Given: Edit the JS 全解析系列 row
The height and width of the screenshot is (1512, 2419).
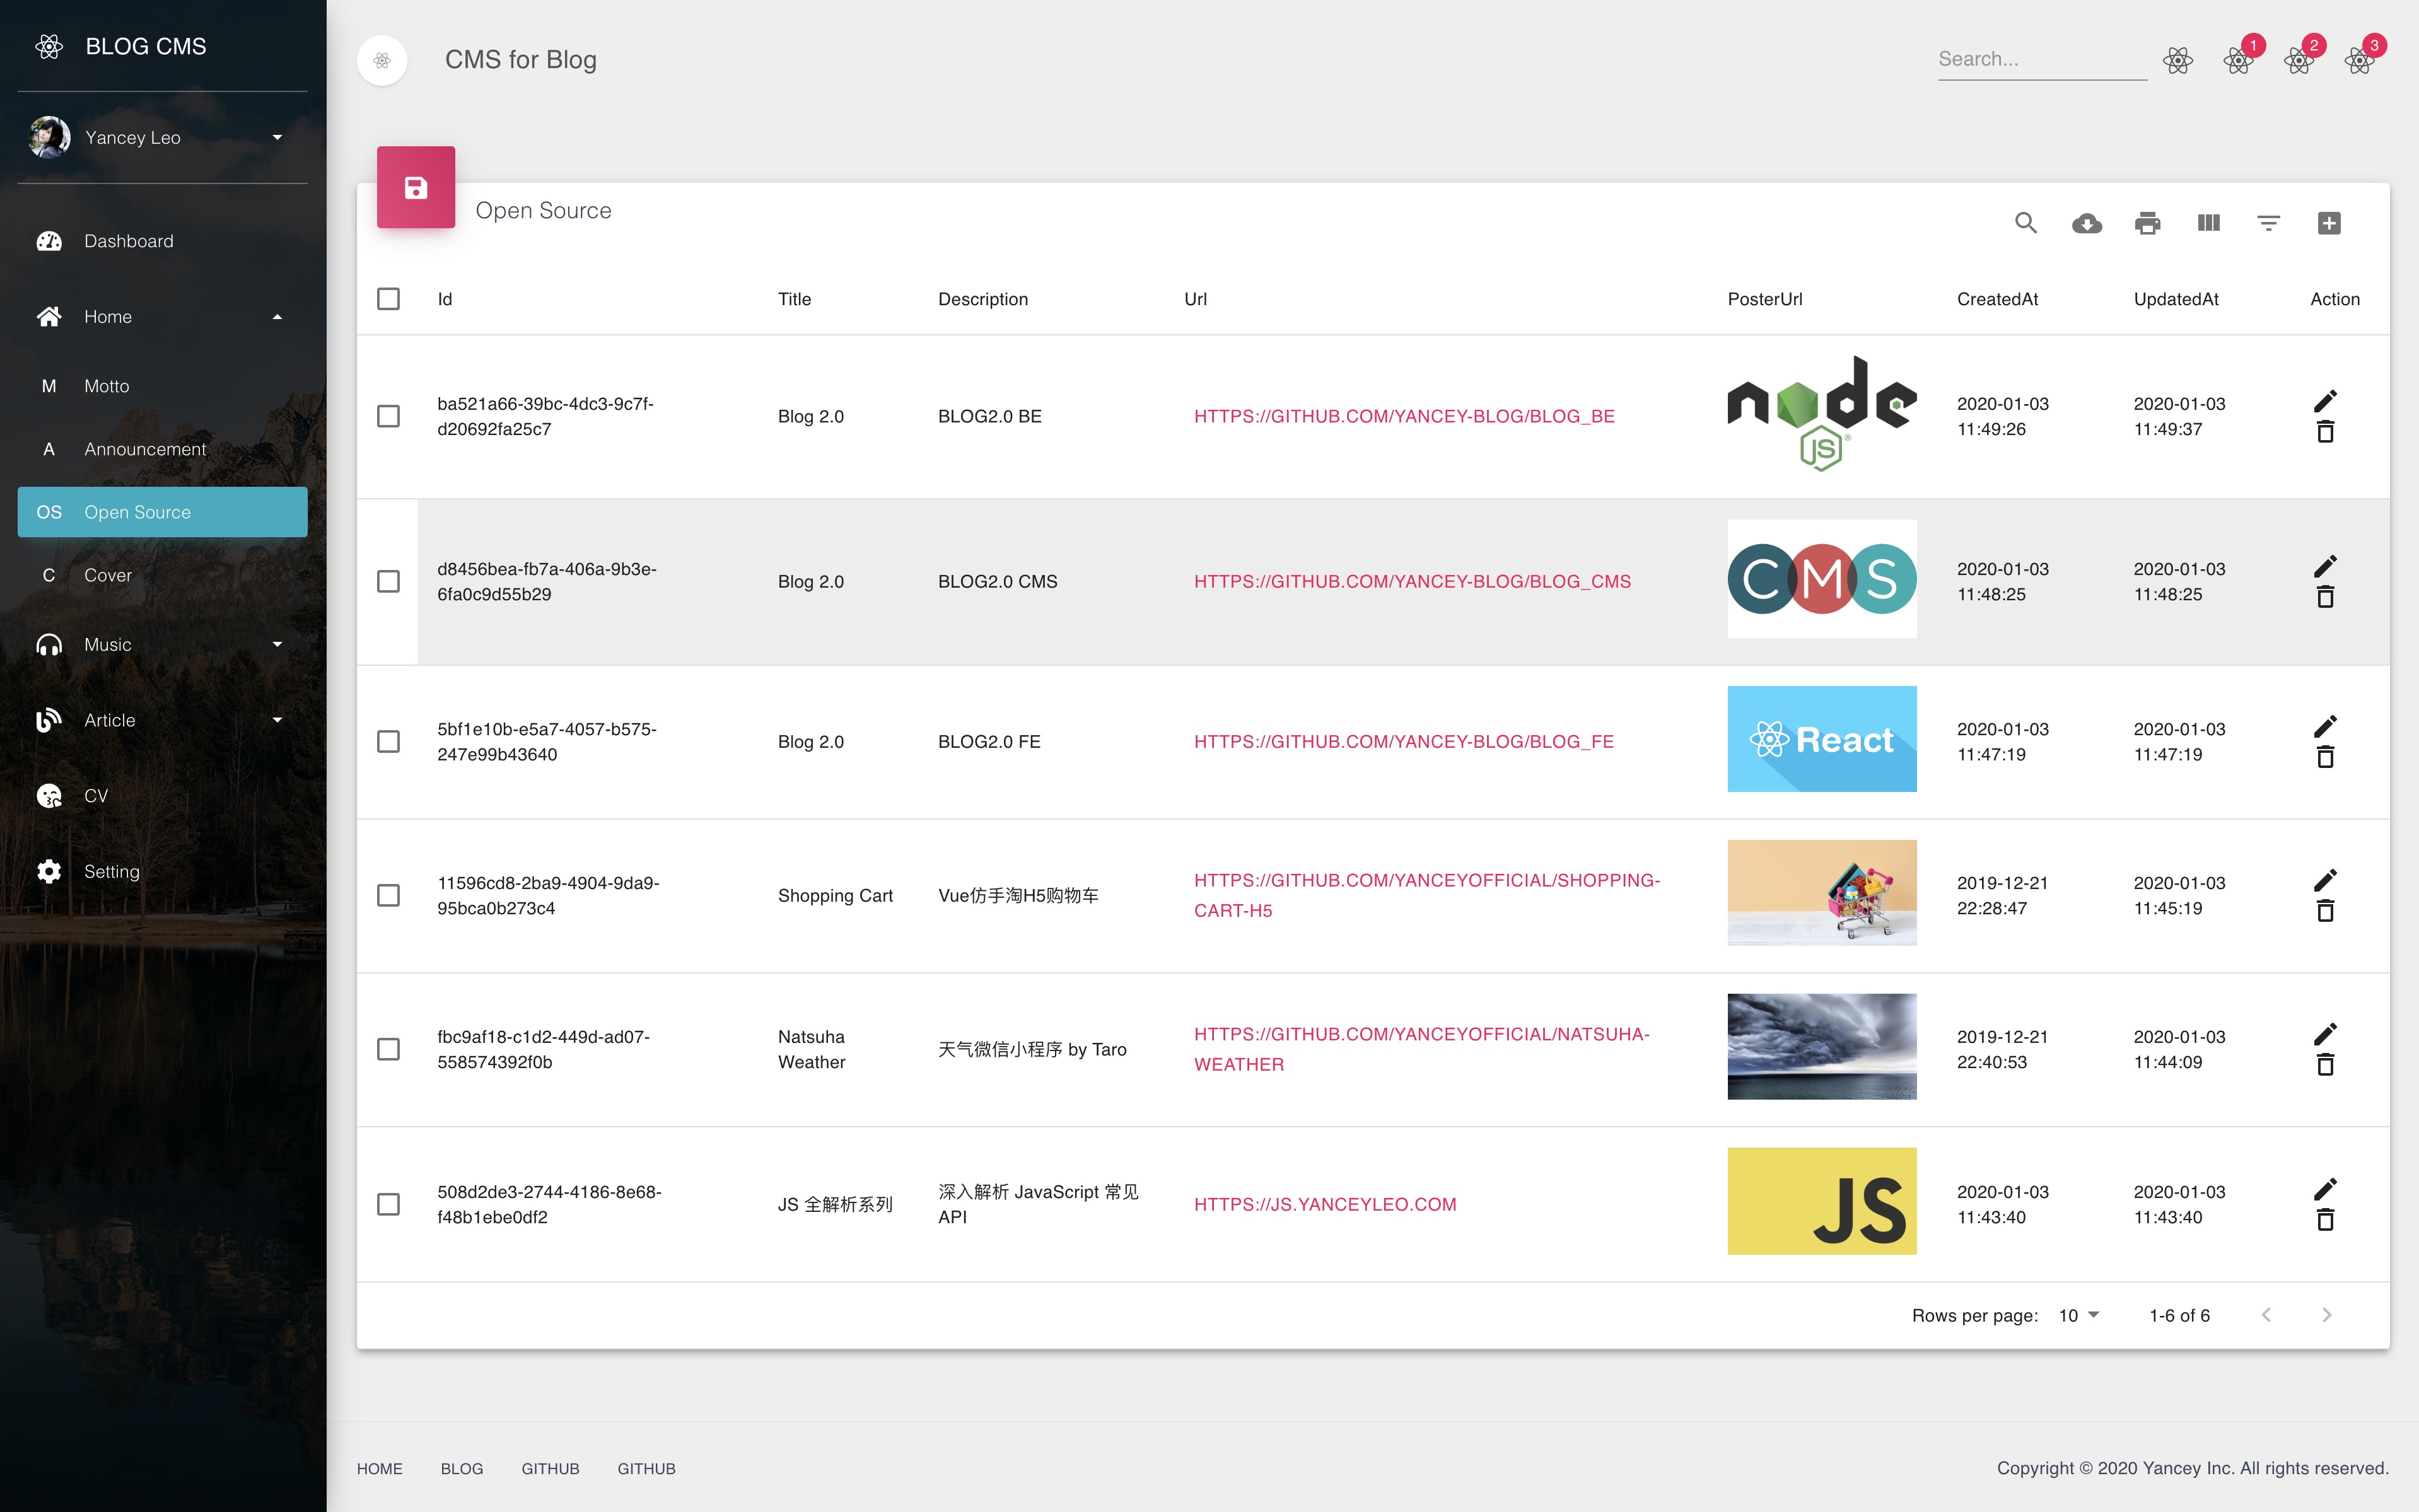Looking at the screenshot, I should [x=2325, y=1189].
